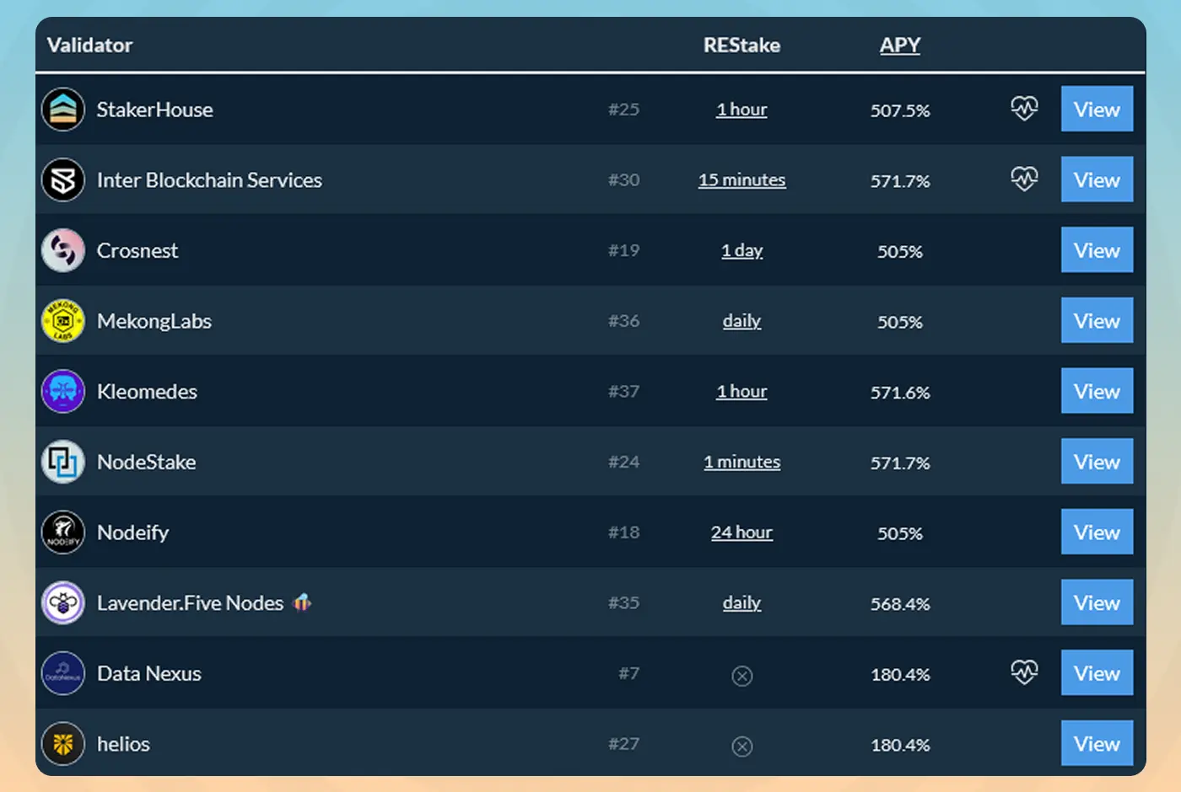
Task: Open the 15 minutes REStake link
Action: [x=741, y=180]
